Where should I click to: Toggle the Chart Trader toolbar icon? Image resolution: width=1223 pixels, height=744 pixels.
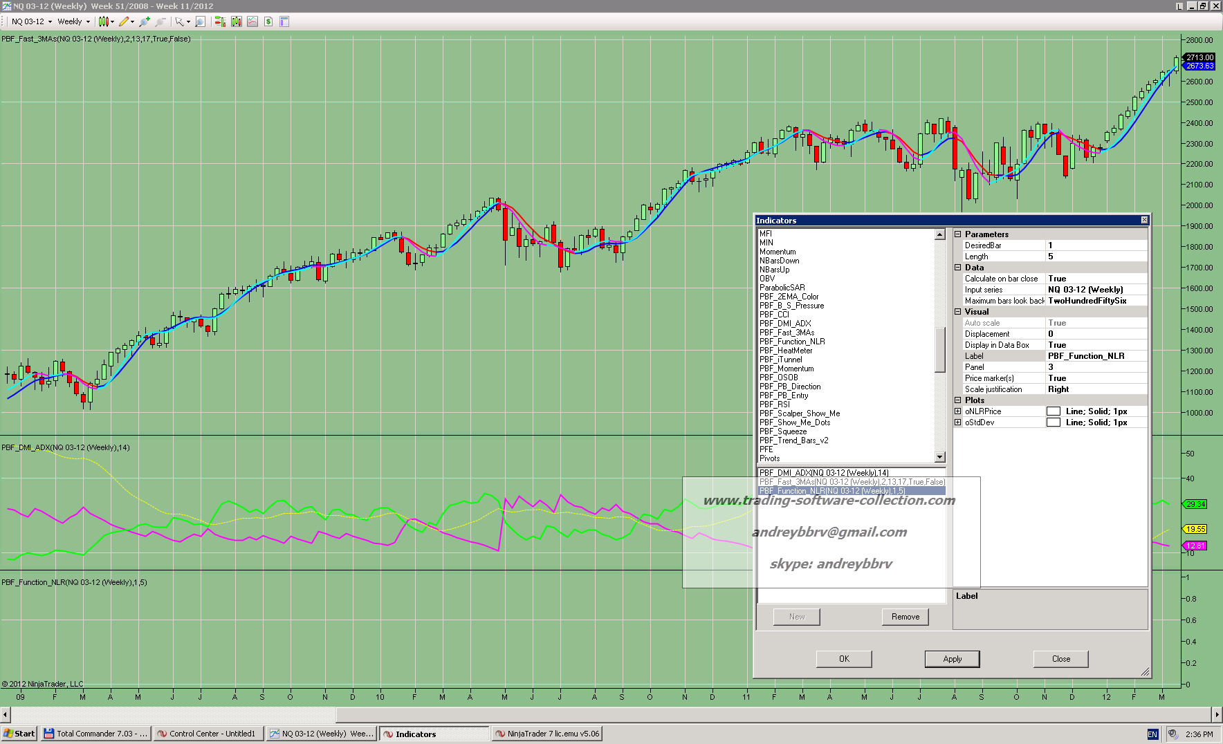click(220, 21)
